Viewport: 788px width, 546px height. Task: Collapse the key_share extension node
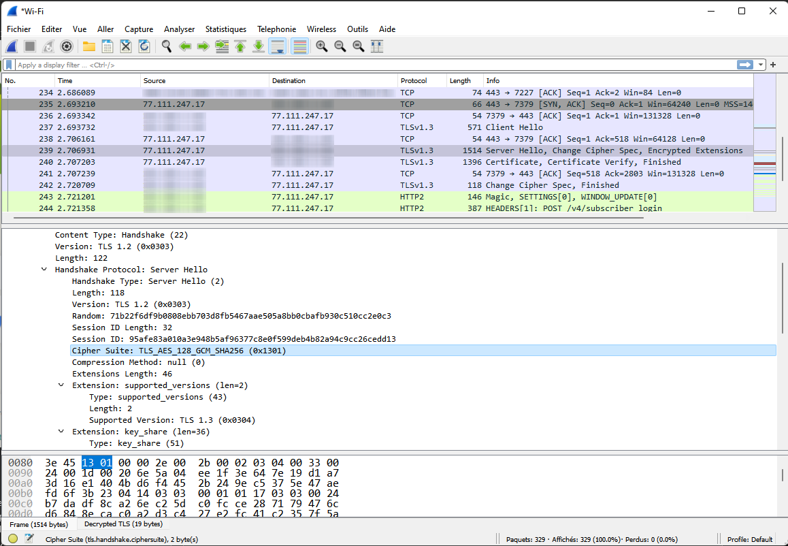[x=61, y=432]
